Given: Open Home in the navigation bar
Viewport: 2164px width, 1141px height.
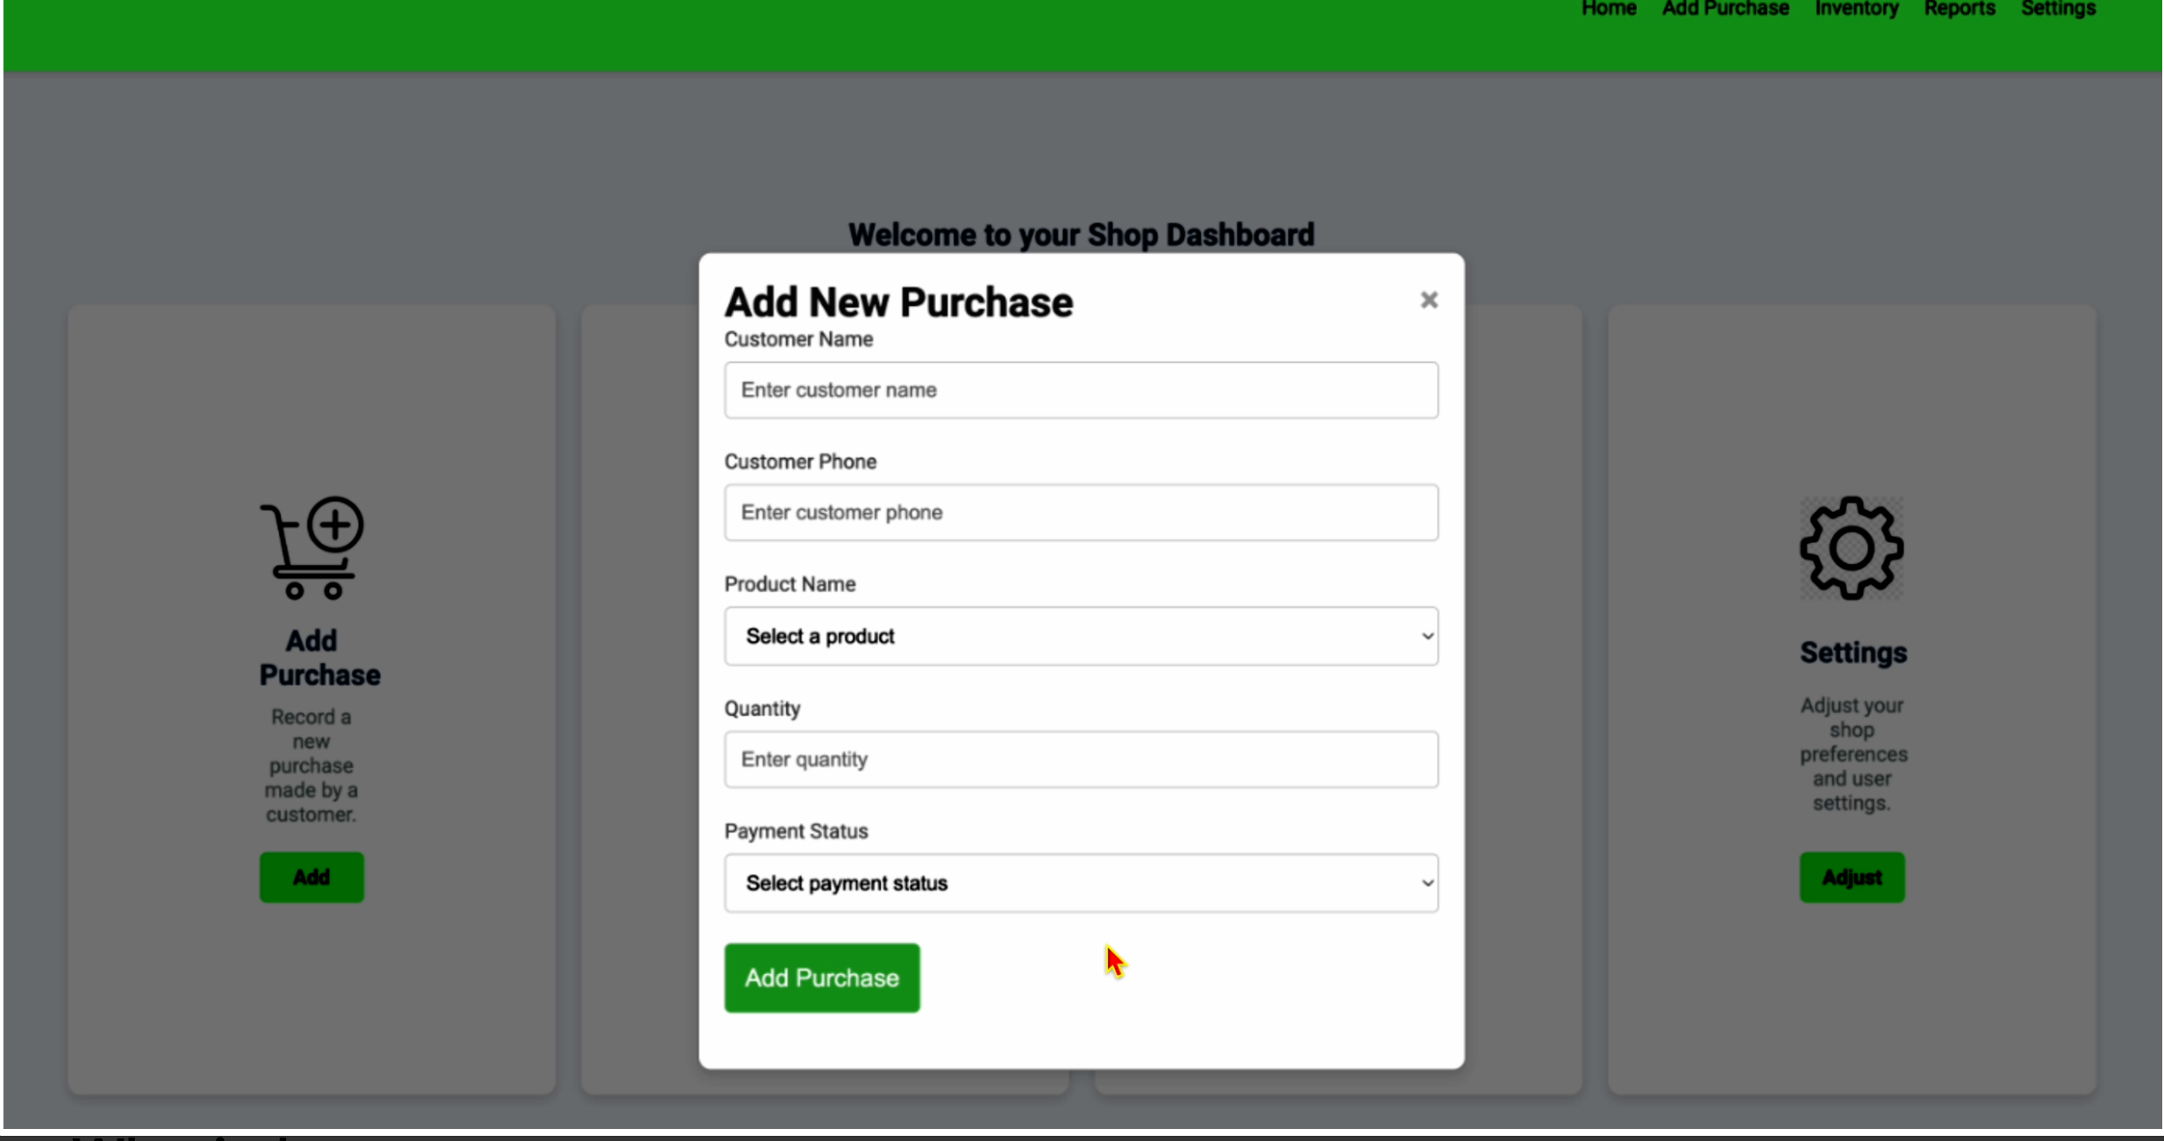Looking at the screenshot, I should (x=1608, y=9).
